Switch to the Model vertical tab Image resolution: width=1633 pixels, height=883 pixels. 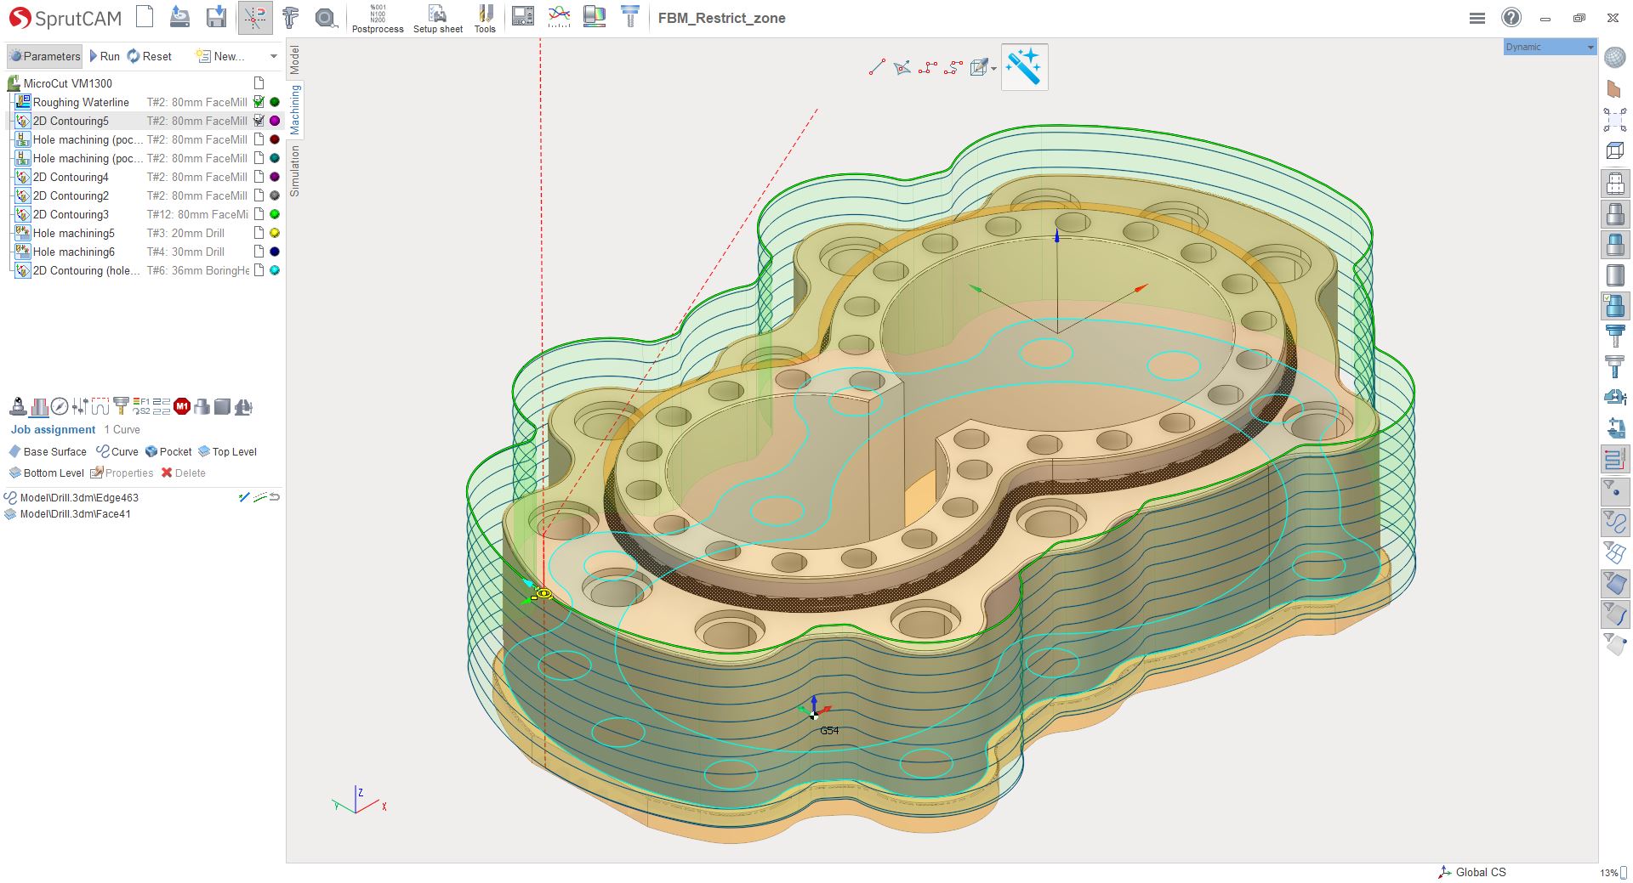(295, 59)
